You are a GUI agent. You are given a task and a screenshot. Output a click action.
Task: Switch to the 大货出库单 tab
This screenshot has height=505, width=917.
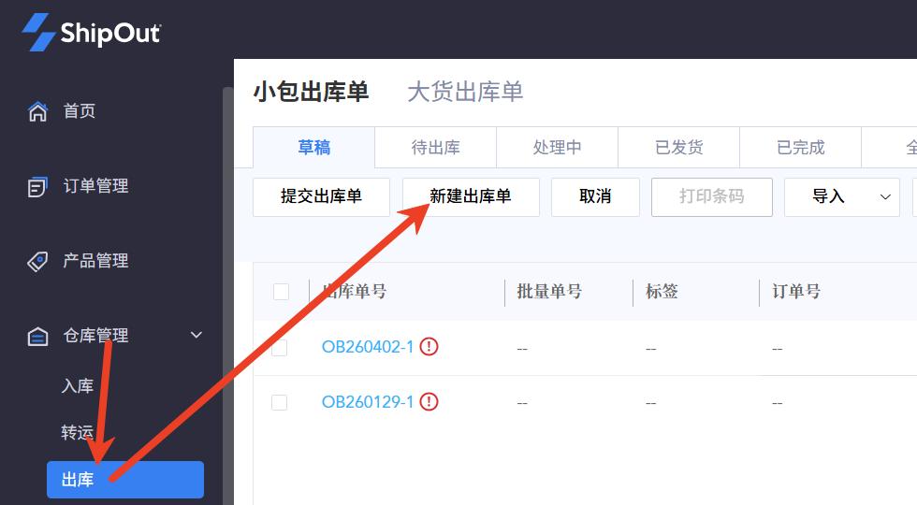(x=465, y=92)
